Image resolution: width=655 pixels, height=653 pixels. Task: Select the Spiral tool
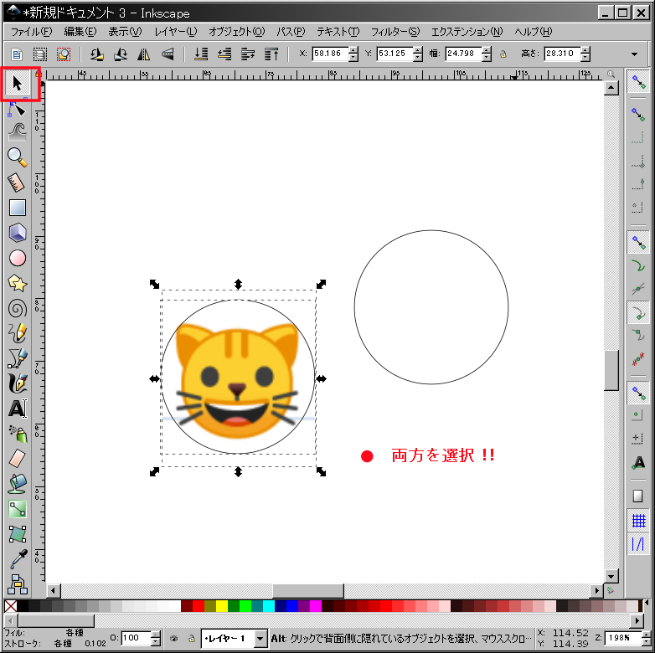click(18, 309)
